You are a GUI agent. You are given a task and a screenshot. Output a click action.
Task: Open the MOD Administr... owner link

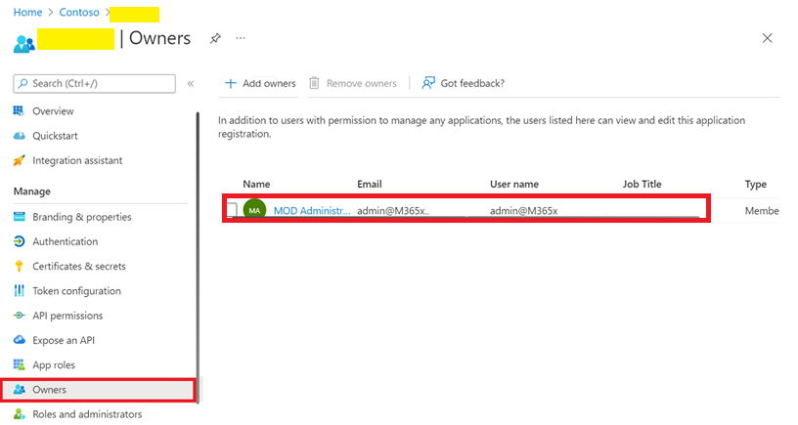click(311, 210)
